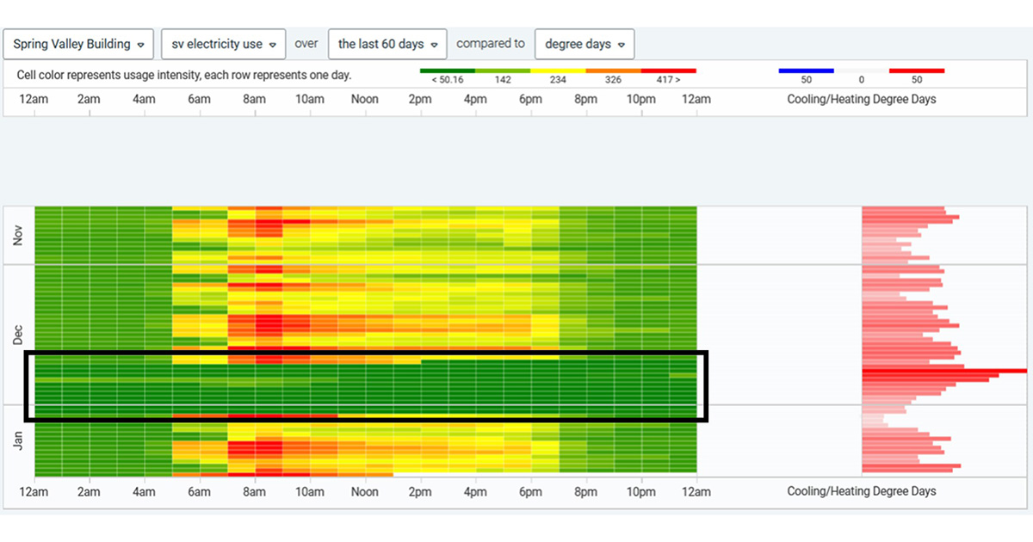Viewport: 1033px width, 542px height.
Task: Click the bottom axis '6am' label
Action: (x=199, y=492)
